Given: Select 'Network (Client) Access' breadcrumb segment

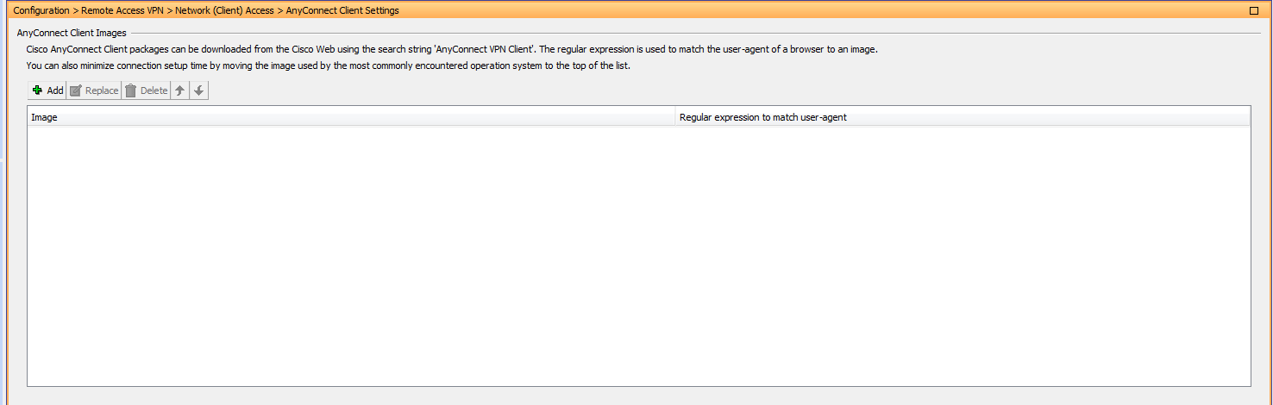Looking at the screenshot, I should [224, 10].
